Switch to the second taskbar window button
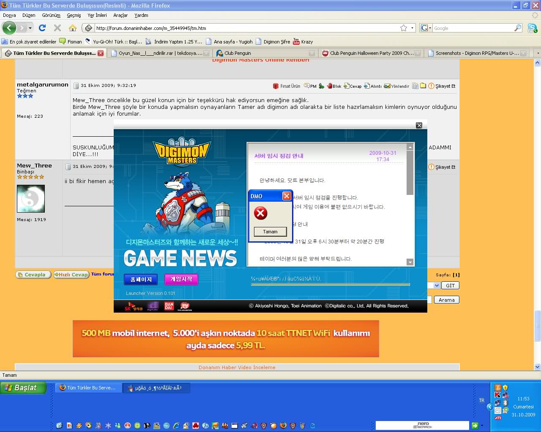541x432 pixels. tap(156, 388)
